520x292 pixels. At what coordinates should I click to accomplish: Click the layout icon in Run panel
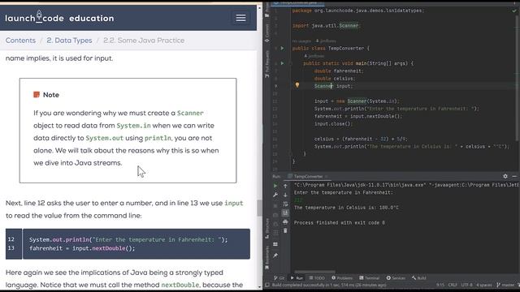tap(275, 244)
